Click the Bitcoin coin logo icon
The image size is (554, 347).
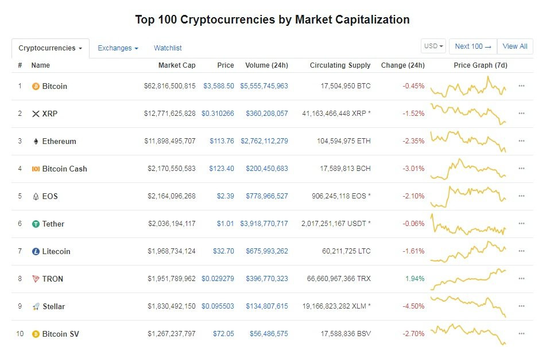click(36, 87)
